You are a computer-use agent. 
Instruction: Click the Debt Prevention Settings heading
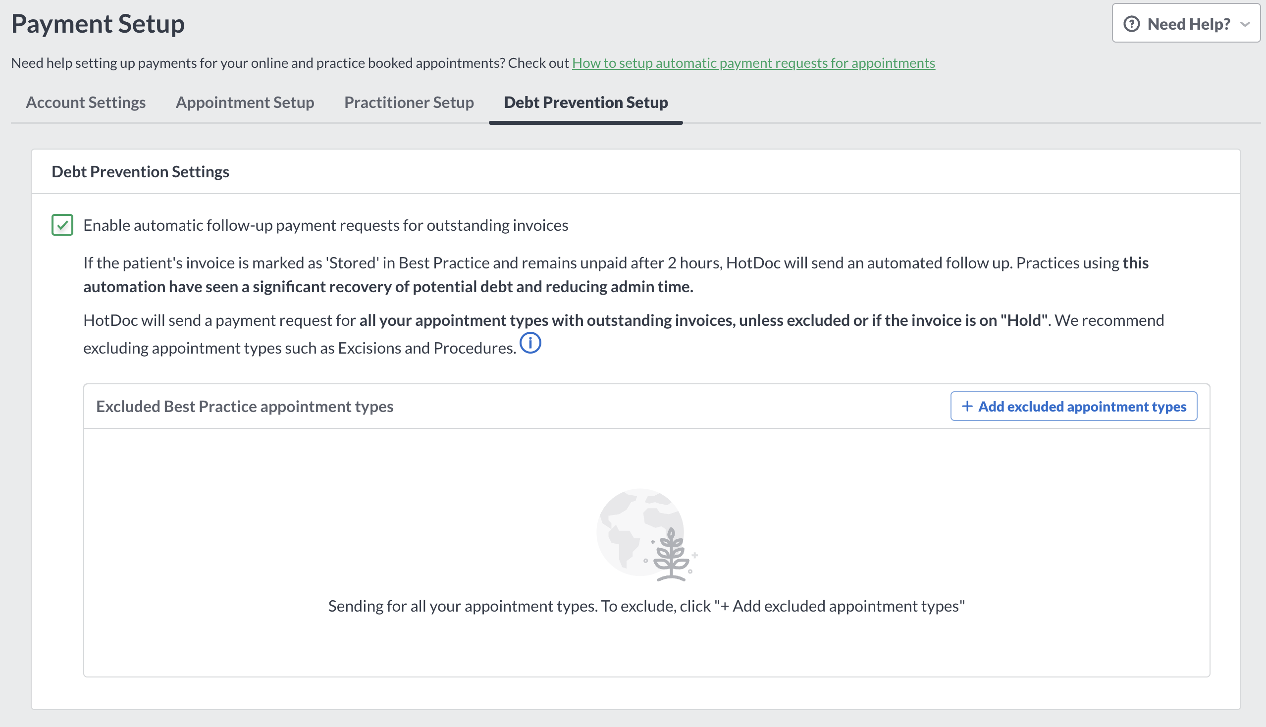pyautogui.click(x=140, y=172)
